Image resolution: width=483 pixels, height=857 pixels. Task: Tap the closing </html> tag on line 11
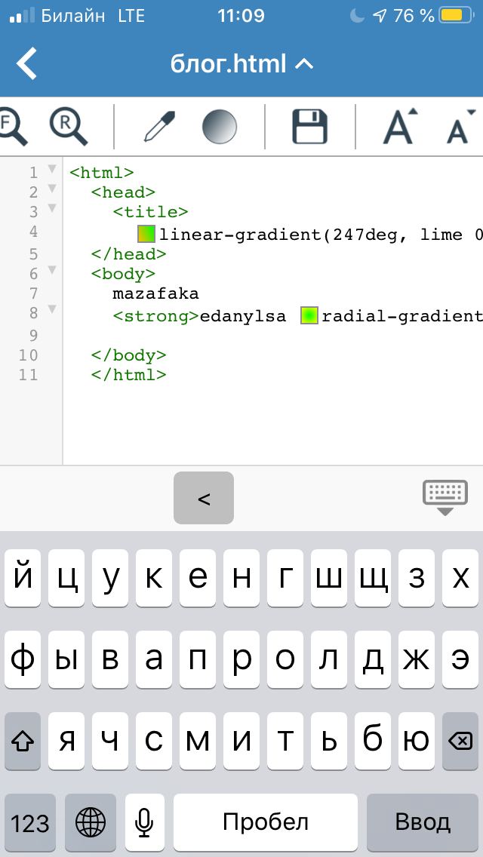click(x=128, y=375)
